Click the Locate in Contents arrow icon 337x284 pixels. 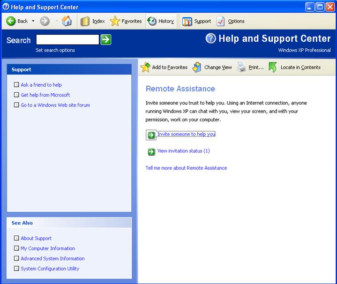pyautogui.click(x=273, y=67)
